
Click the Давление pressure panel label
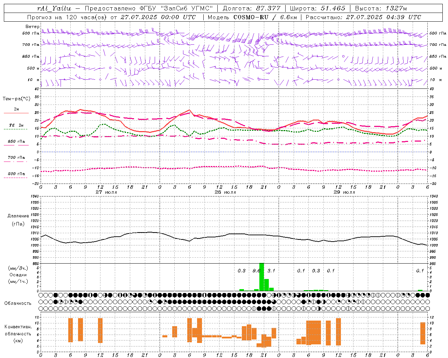tap(18, 216)
